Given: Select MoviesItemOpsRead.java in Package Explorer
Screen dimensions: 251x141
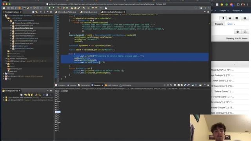Looking at the screenshot, I should pyautogui.click(x=24, y=36).
